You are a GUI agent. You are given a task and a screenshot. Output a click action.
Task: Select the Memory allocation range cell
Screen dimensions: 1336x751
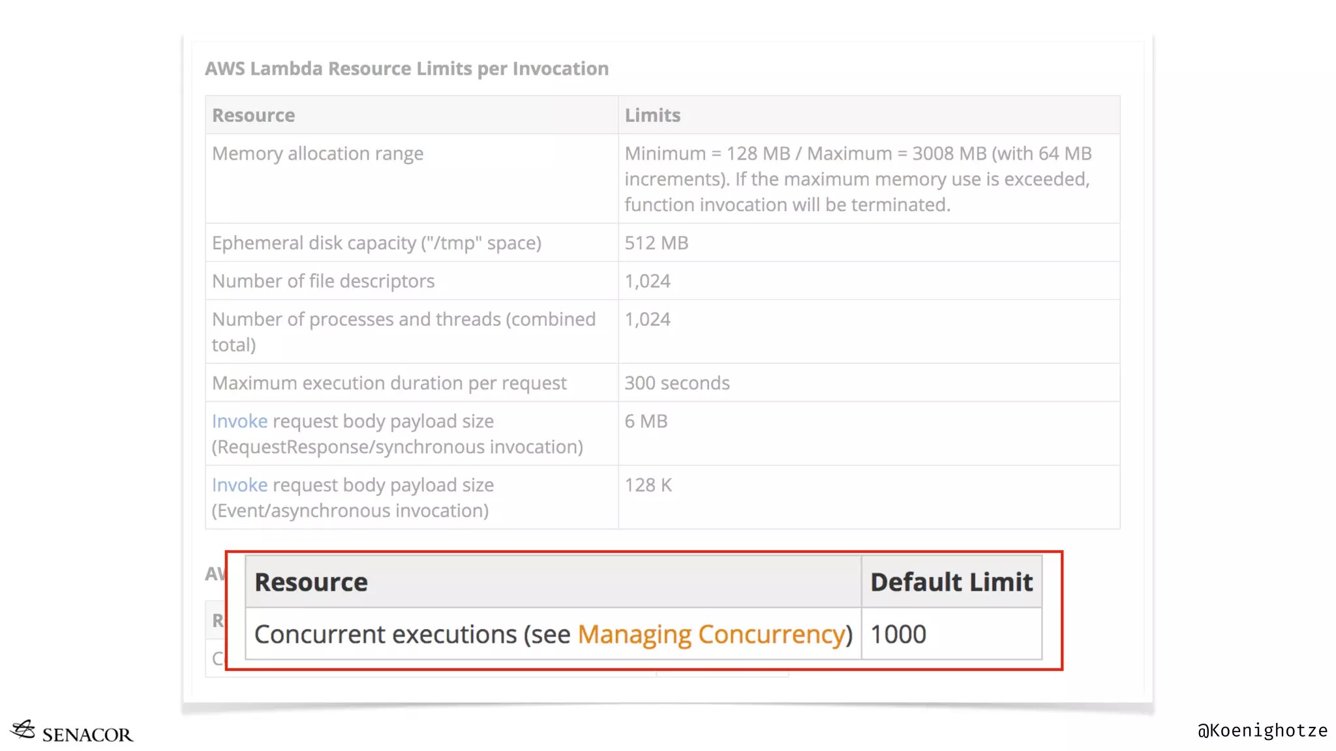(318, 154)
